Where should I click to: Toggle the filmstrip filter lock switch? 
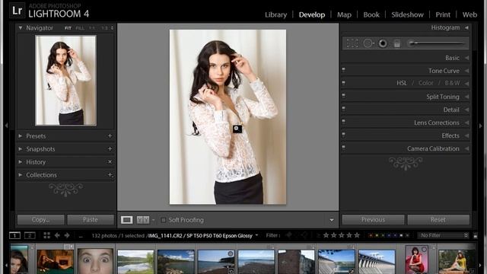tap(475, 235)
